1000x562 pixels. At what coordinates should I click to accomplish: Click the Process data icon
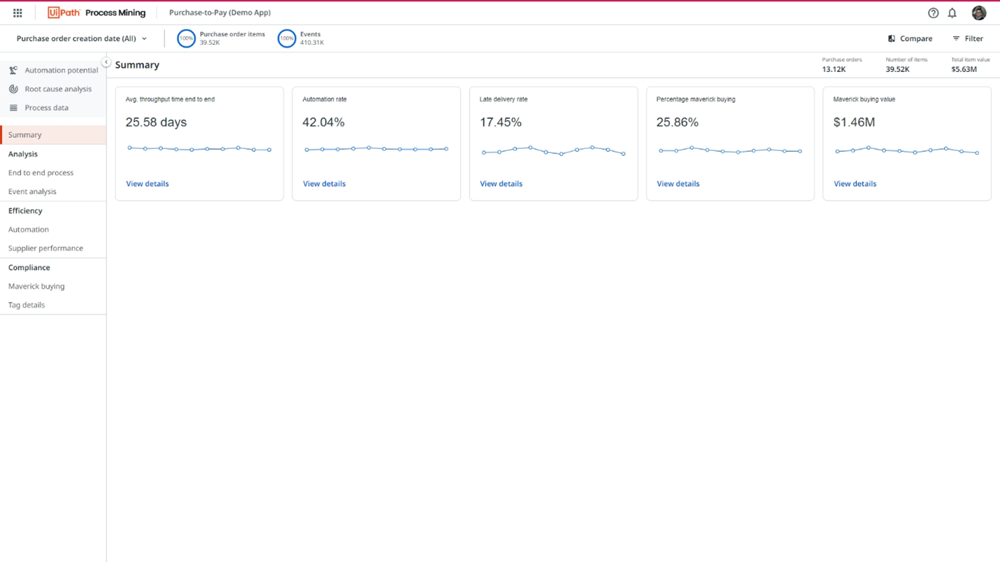pos(13,108)
